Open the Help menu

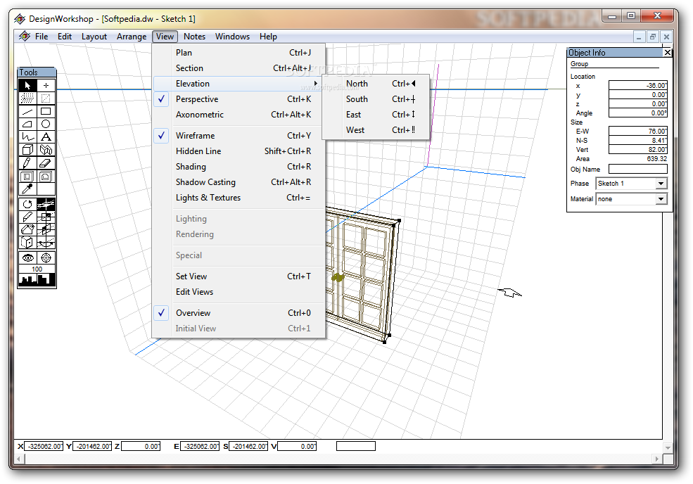tap(268, 37)
